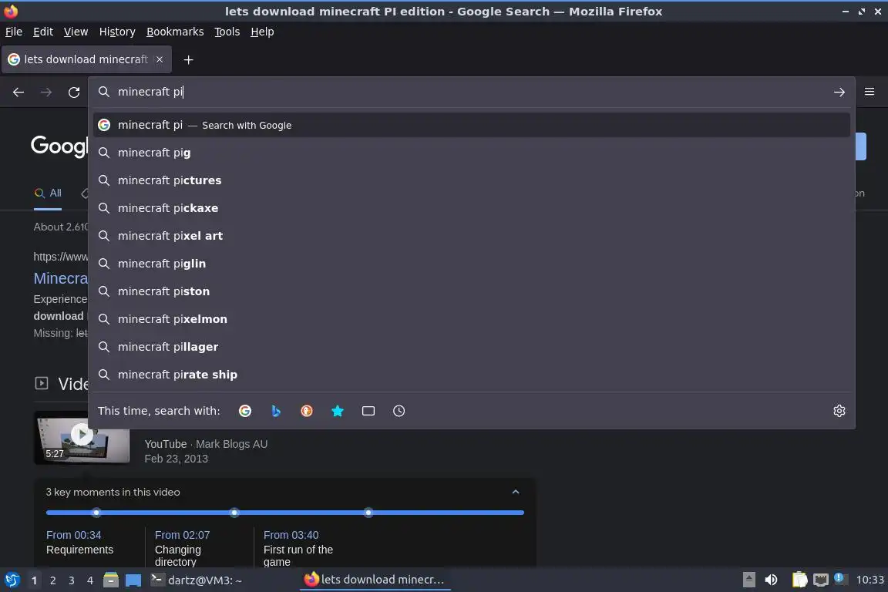Open the Google logo home link

59,146
